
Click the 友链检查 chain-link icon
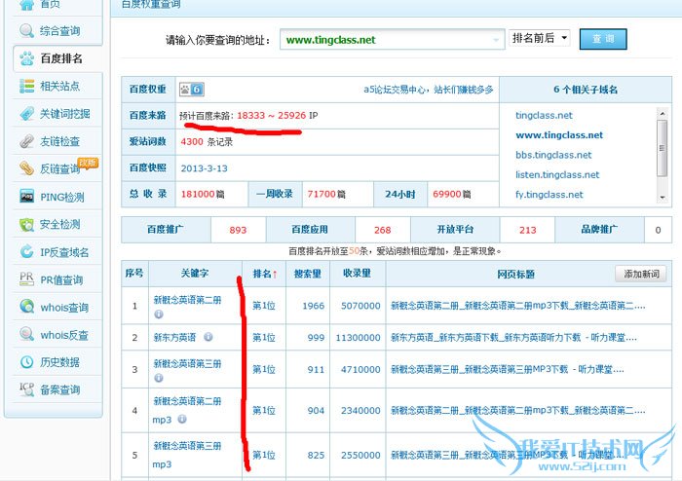coord(26,141)
